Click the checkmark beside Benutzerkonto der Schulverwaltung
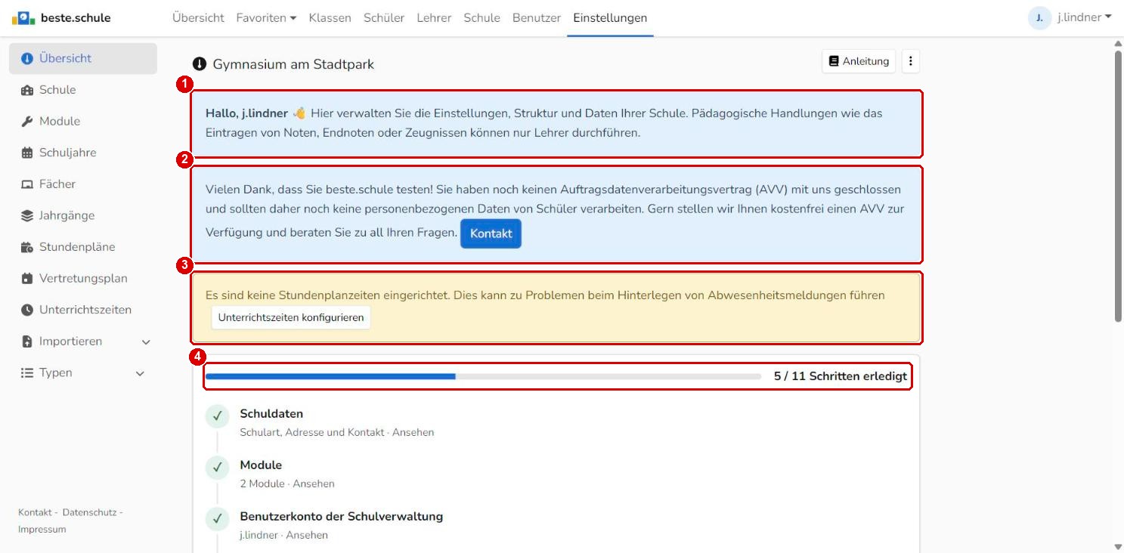Image resolution: width=1124 pixels, height=553 pixels. [x=217, y=519]
